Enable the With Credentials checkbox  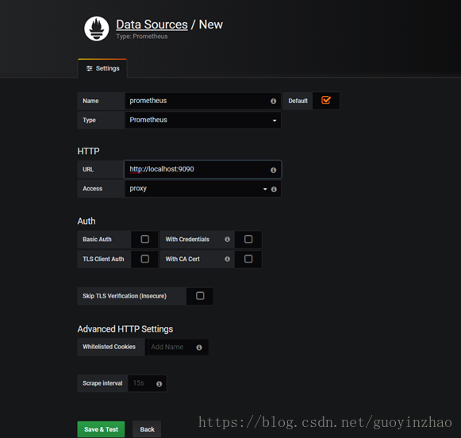(x=248, y=239)
